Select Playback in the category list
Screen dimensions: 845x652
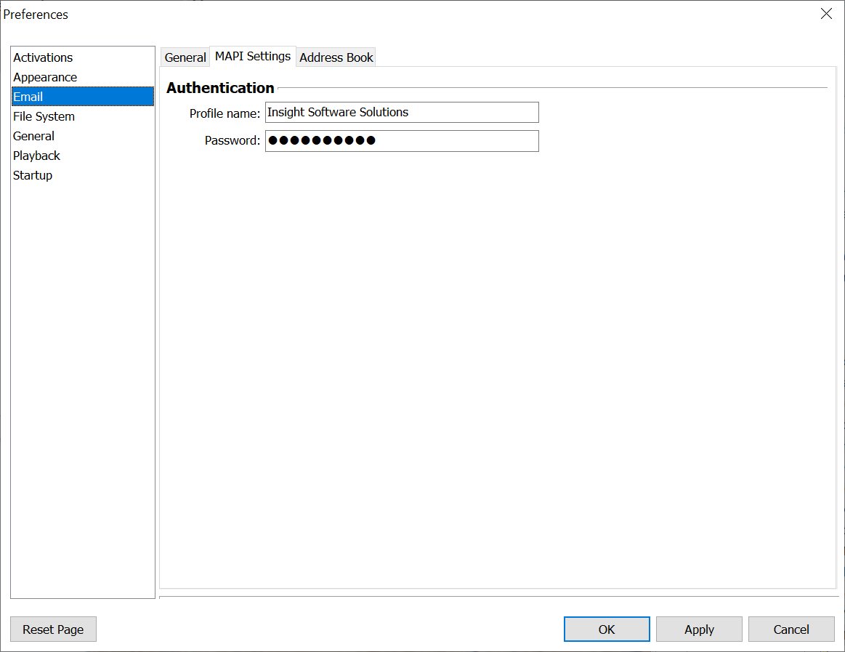point(36,156)
